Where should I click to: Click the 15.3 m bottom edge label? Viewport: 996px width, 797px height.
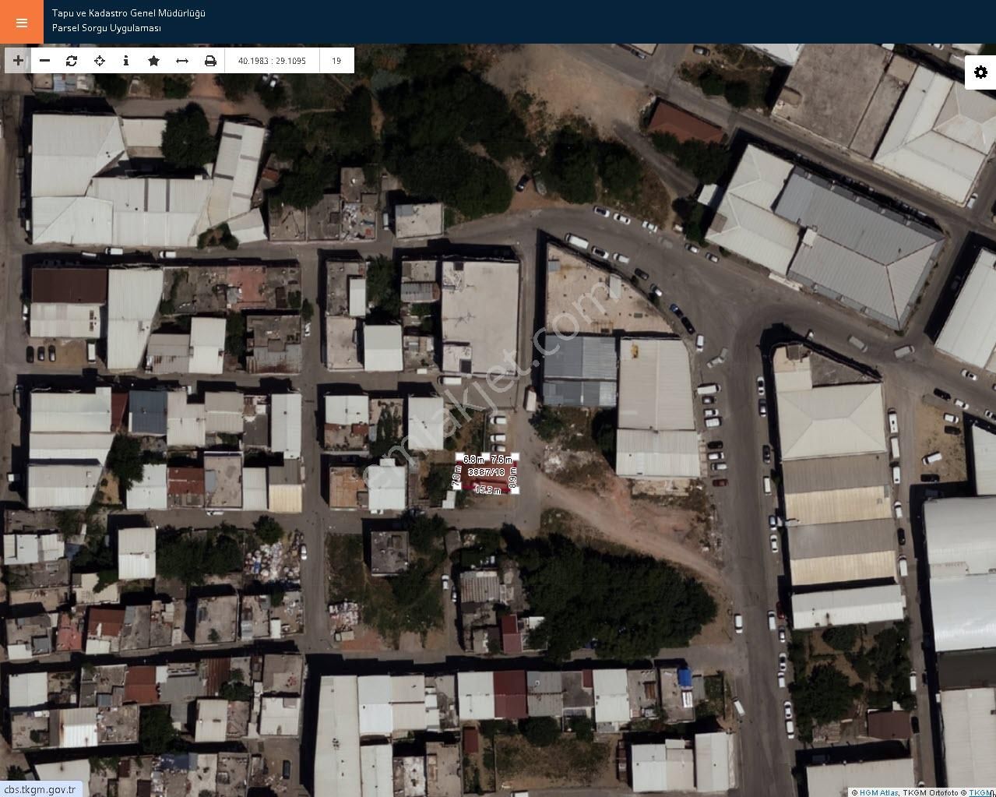click(487, 490)
